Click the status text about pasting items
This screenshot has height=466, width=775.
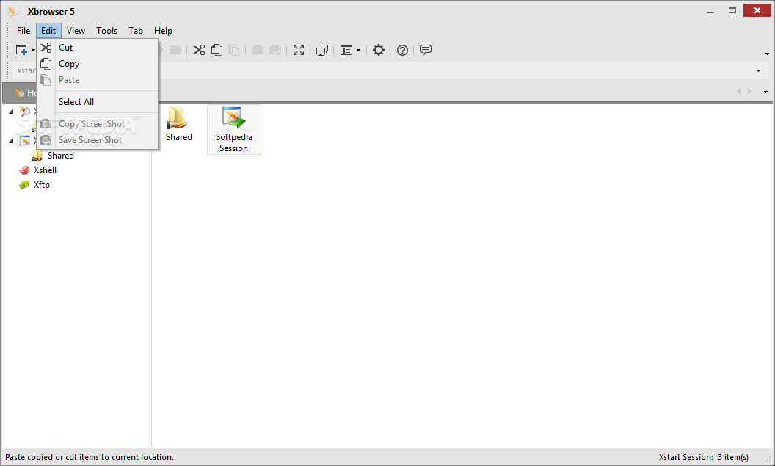pyautogui.click(x=90, y=458)
